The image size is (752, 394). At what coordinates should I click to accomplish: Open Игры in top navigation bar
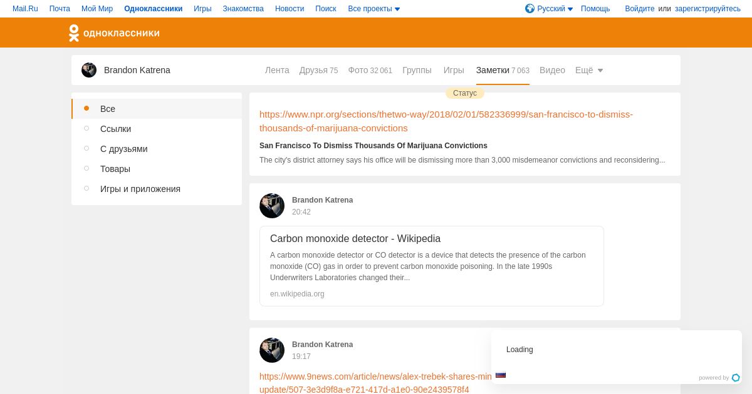click(202, 9)
